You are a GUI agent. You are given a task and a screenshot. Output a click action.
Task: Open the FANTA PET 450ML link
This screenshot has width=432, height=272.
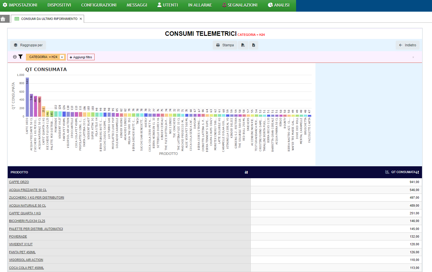pos(22,252)
